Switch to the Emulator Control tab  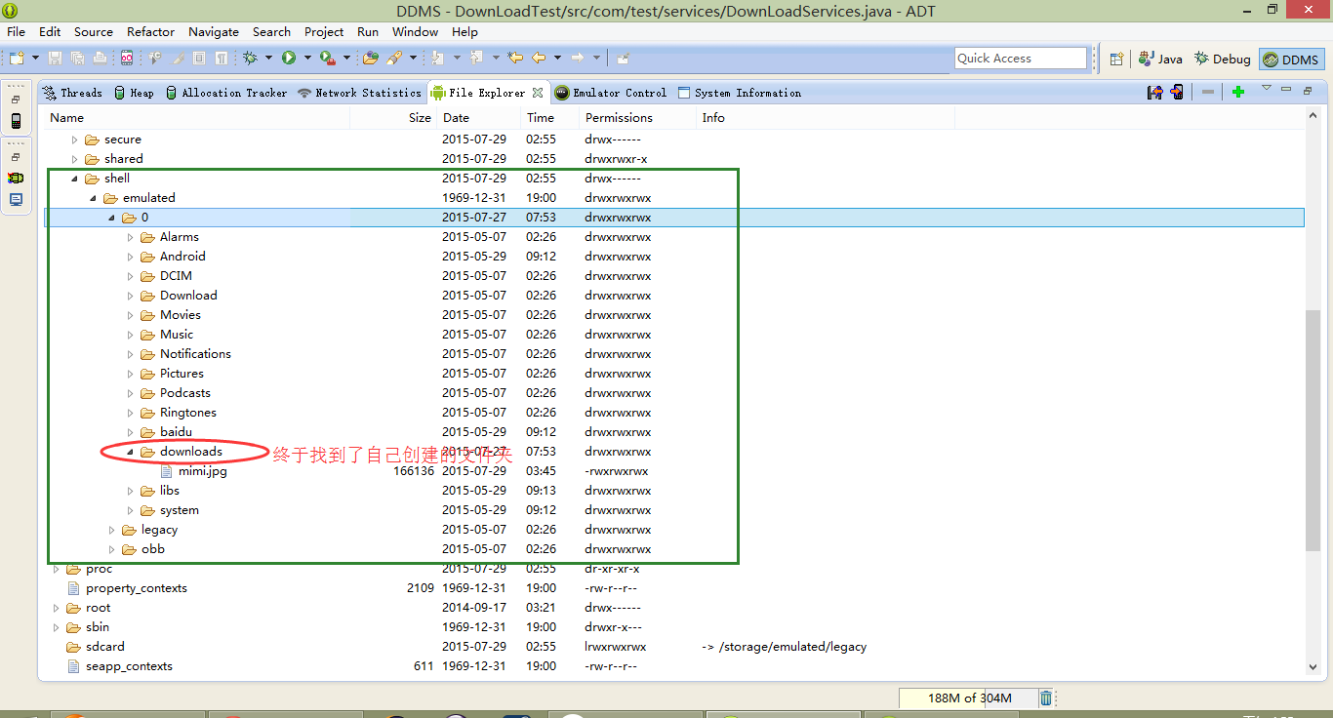coord(611,93)
